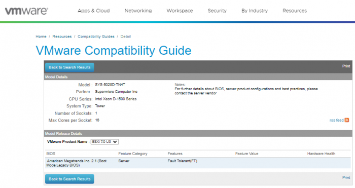The image size is (355, 188).
Task: Click the VMware logo
Action: (x=26, y=11)
